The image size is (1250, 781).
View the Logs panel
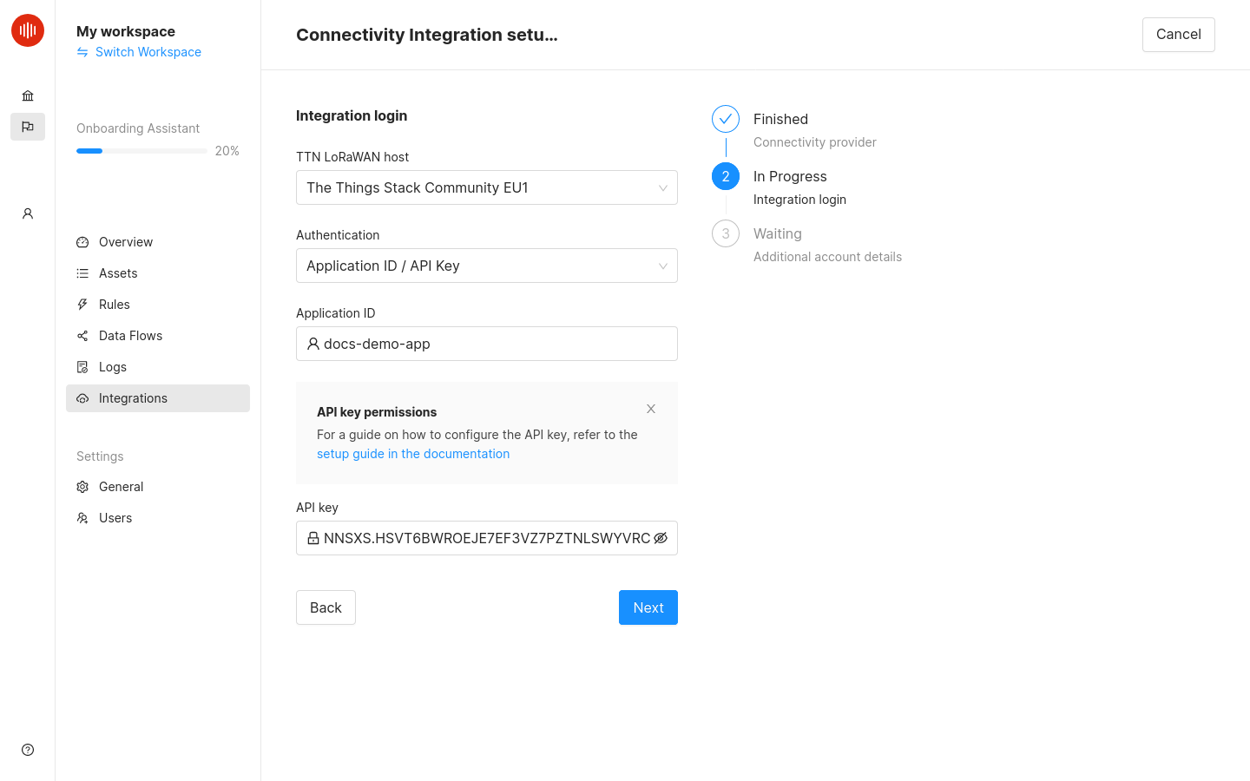click(113, 366)
